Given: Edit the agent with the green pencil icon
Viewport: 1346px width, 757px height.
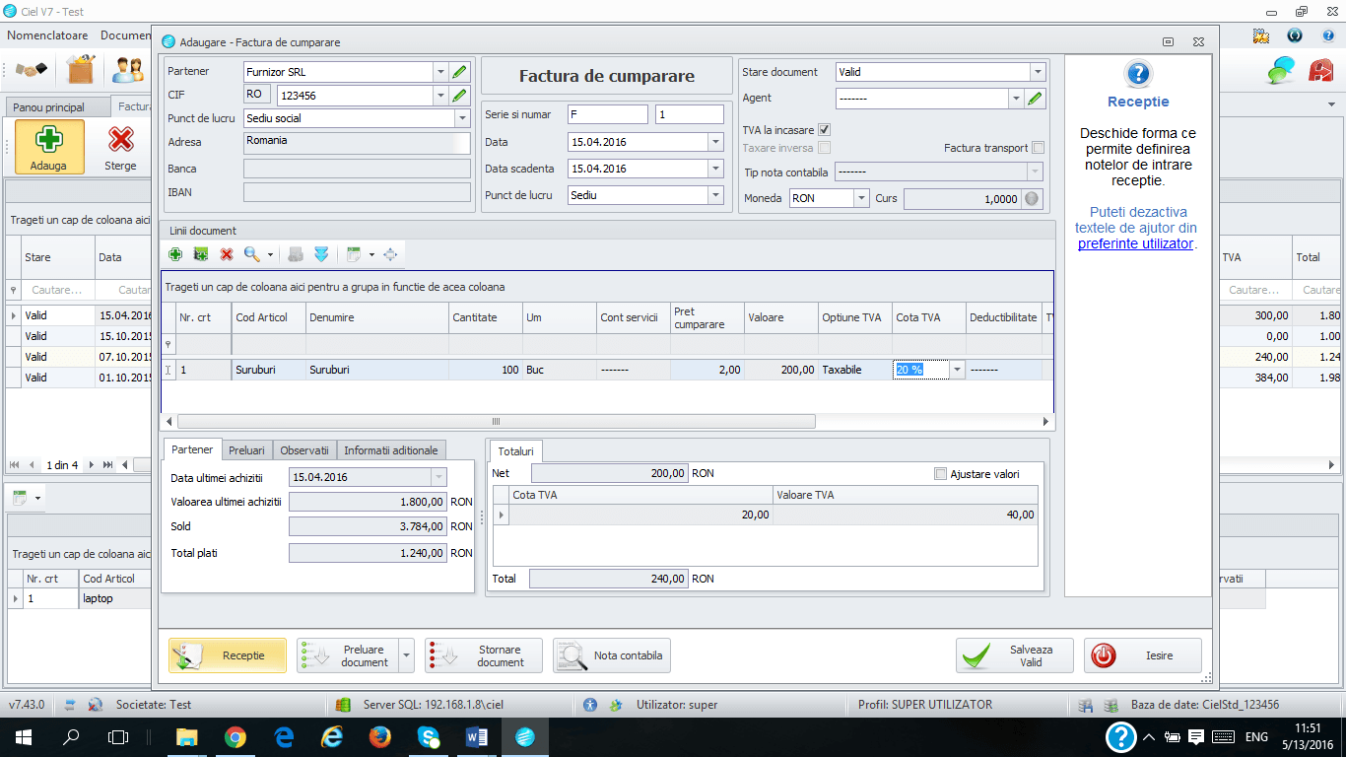Looking at the screenshot, I should pos(1035,99).
